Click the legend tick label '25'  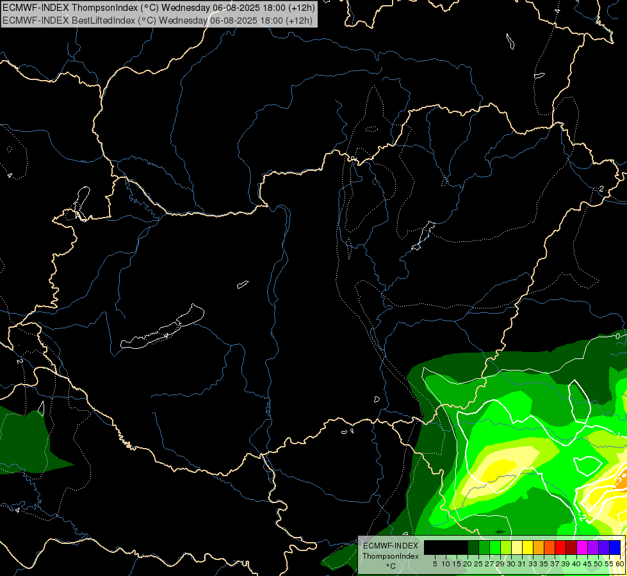tap(478, 564)
